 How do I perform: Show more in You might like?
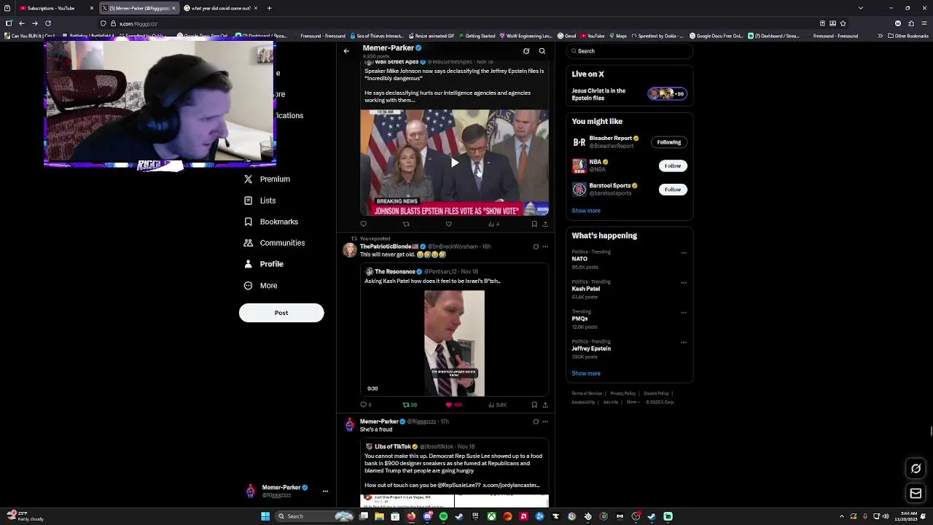pyautogui.click(x=586, y=211)
